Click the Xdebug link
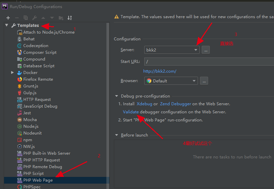The image size is (274, 189). point(144,104)
